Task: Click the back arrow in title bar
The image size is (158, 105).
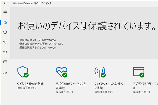Action: [x=5, y=3]
